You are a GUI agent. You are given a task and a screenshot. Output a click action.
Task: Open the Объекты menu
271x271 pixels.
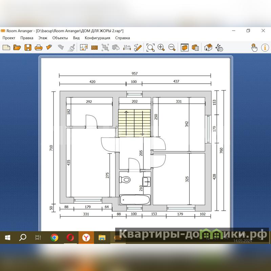pos(60,38)
